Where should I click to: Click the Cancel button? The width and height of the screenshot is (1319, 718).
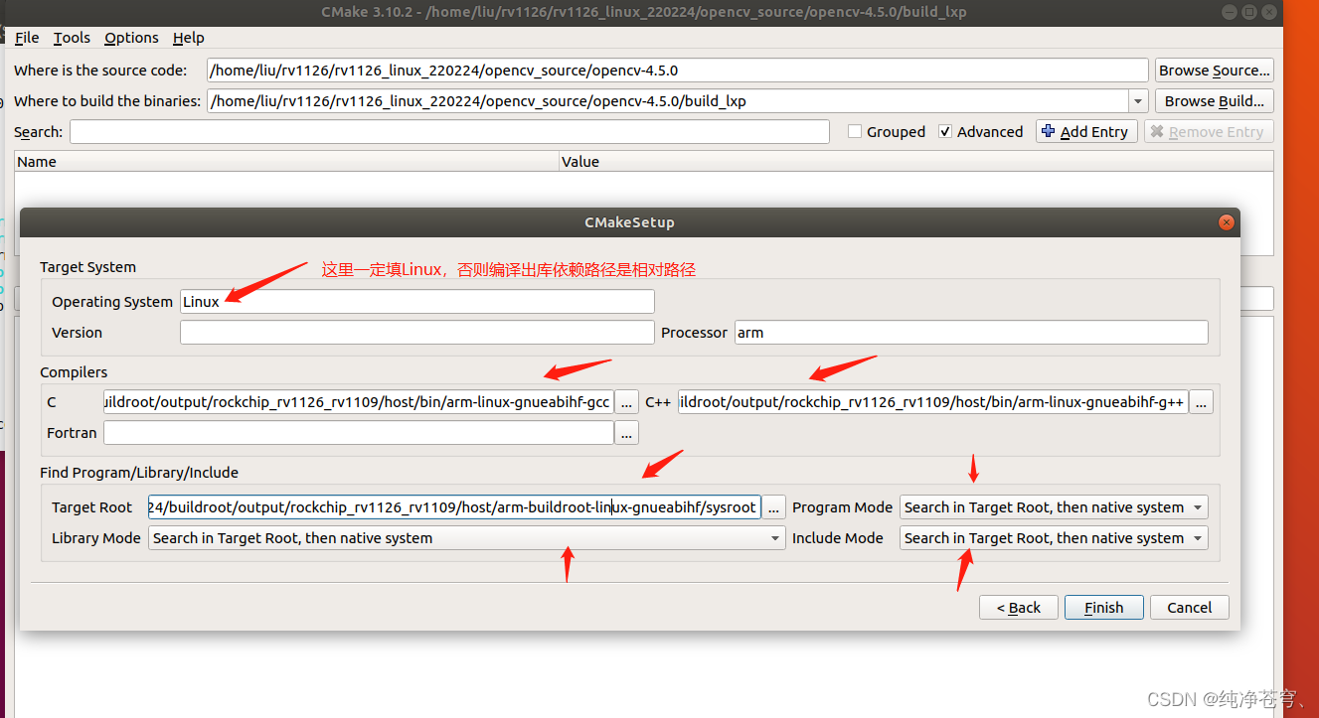click(1189, 608)
